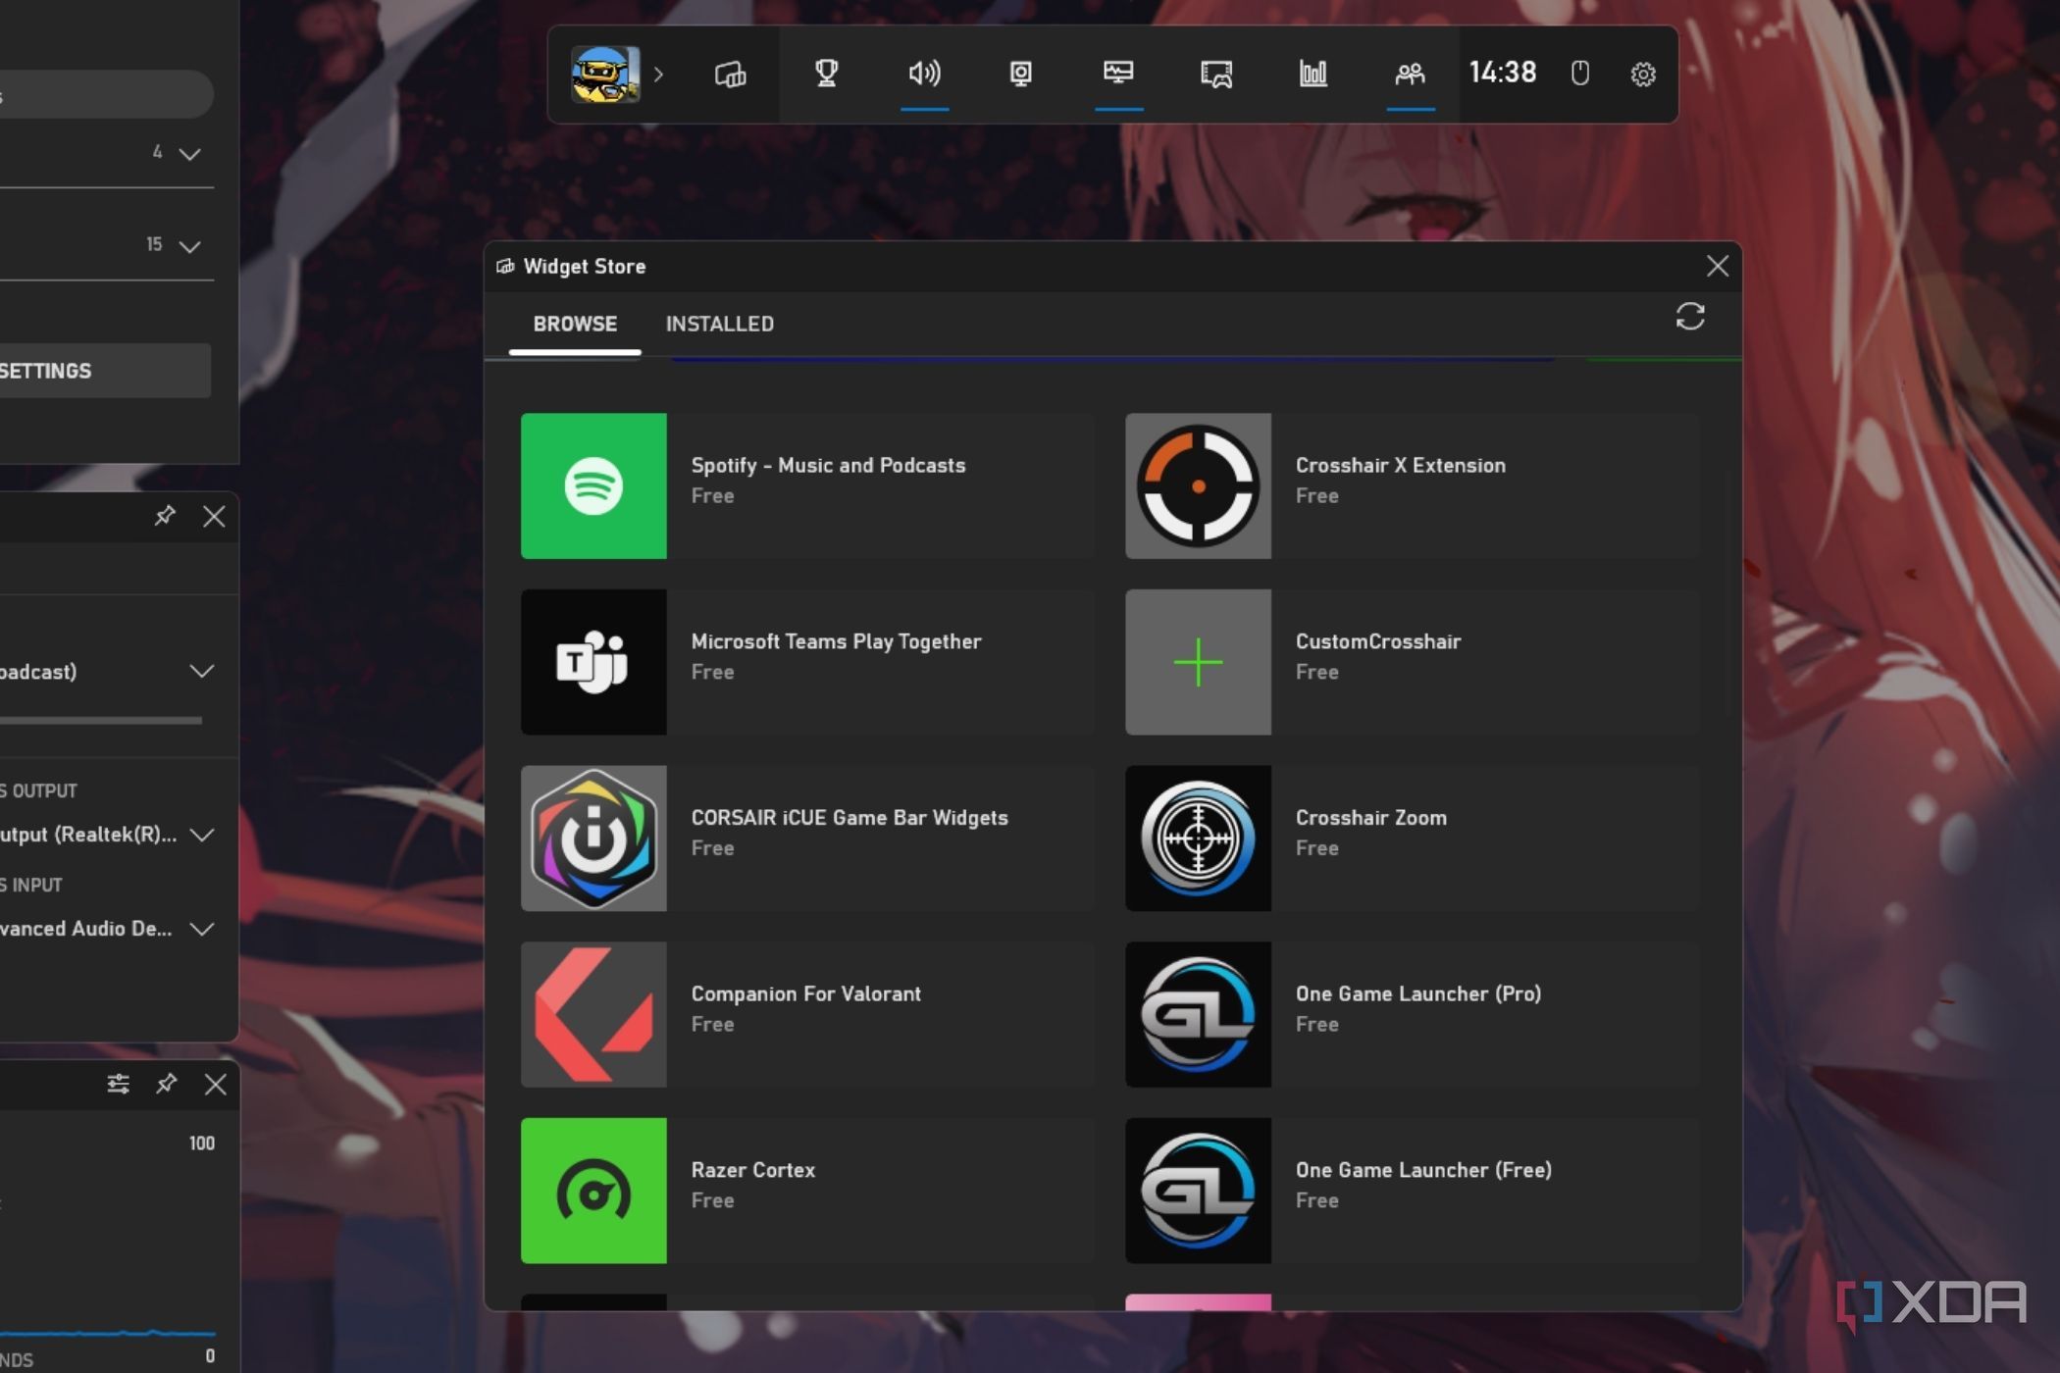Pin the Audio widget panel
Viewport: 2060px width, 1373px height.
(165, 516)
